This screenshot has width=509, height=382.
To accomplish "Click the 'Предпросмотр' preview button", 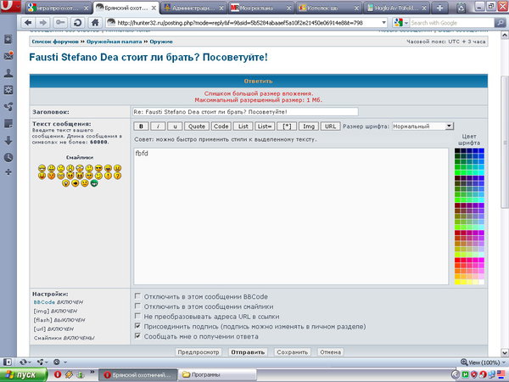I will click(x=199, y=351).
